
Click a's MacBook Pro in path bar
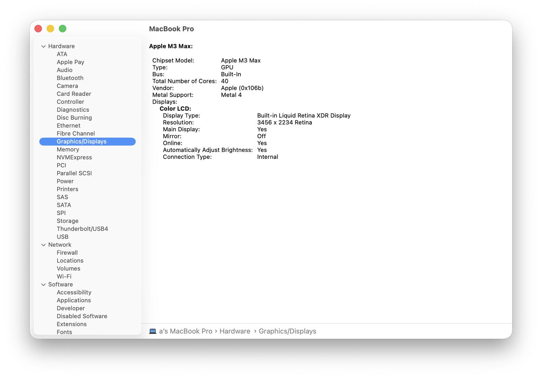185,331
